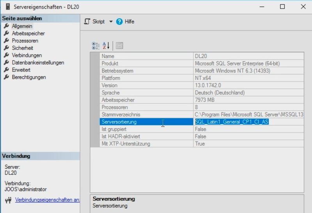The height and width of the screenshot is (213, 312).
Task: Open the Prozessoren page in sidebar
Action: pyautogui.click(x=25, y=41)
